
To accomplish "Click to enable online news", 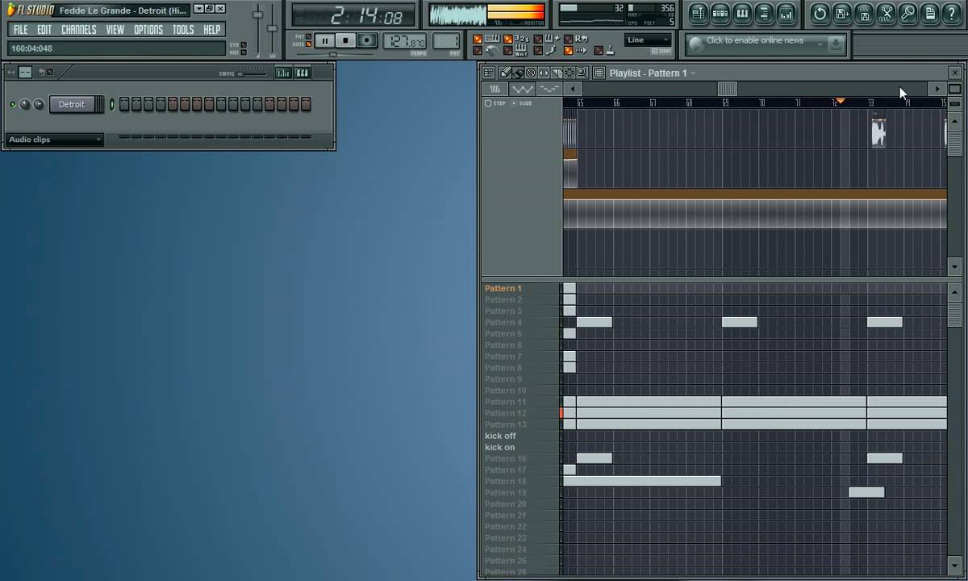I will tap(755, 40).
